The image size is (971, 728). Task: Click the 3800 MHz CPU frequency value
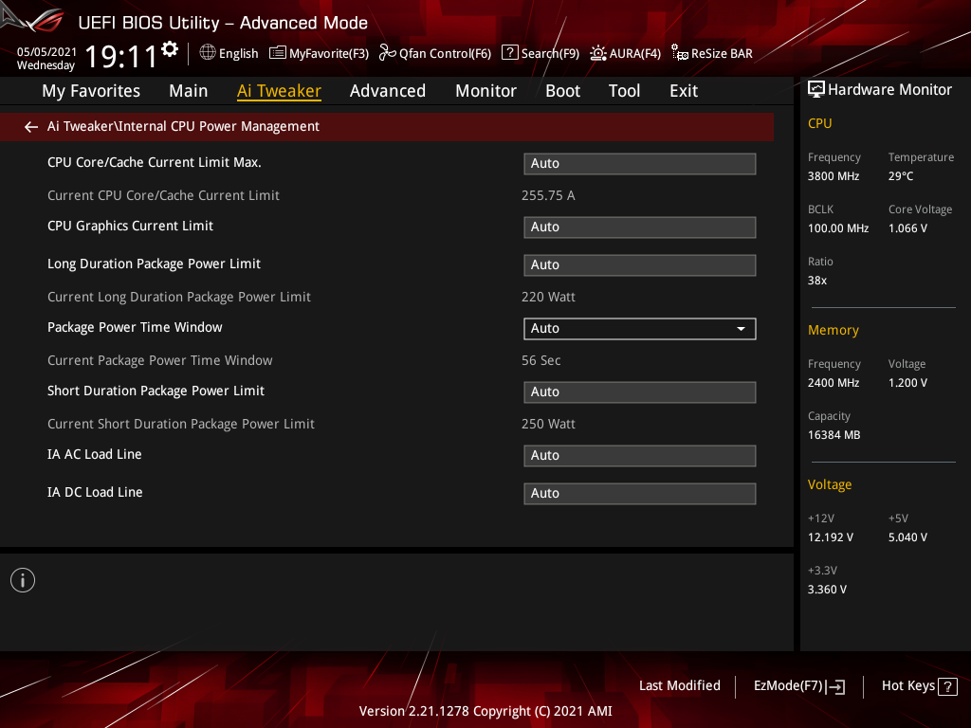pyautogui.click(x=833, y=176)
